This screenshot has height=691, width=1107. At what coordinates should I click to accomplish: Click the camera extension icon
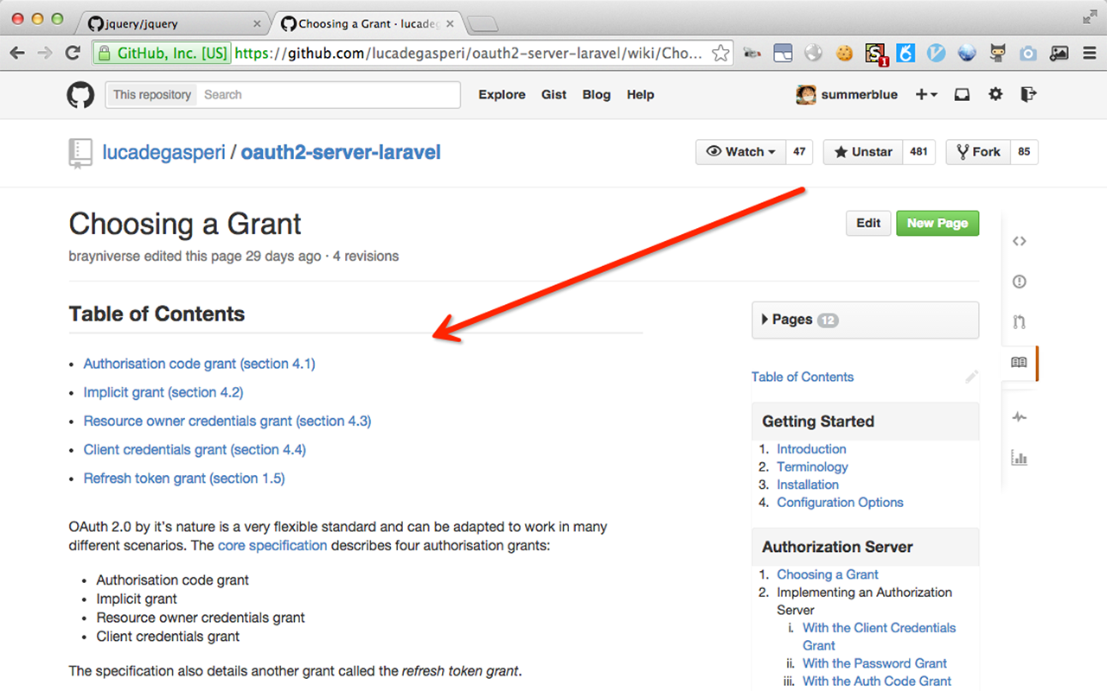pyautogui.click(x=1027, y=54)
